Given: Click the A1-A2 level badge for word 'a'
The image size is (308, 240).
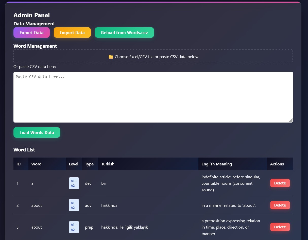Looking at the screenshot, I should pyautogui.click(x=74, y=183).
